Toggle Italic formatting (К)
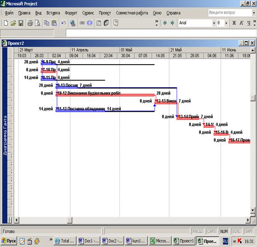 click(242, 23)
